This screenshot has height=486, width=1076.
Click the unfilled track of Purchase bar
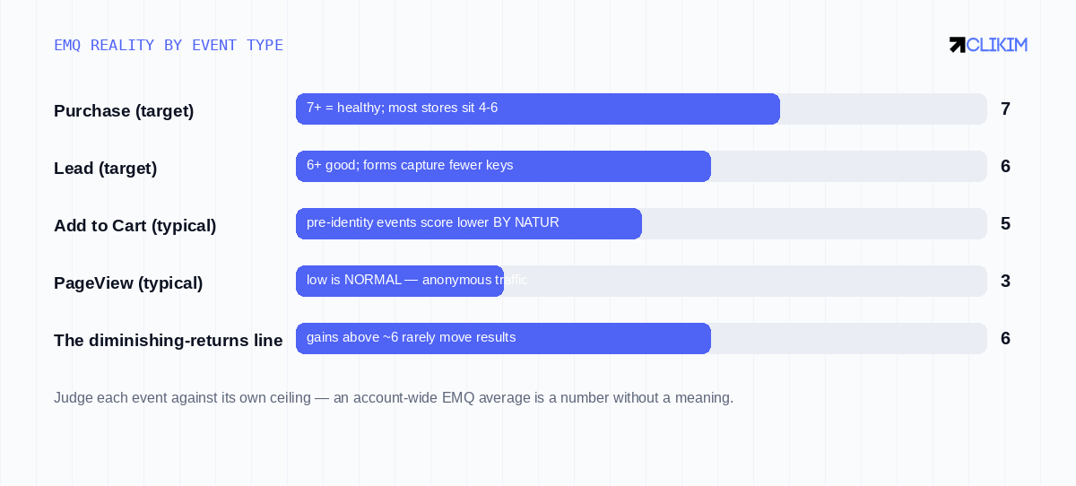pos(883,108)
